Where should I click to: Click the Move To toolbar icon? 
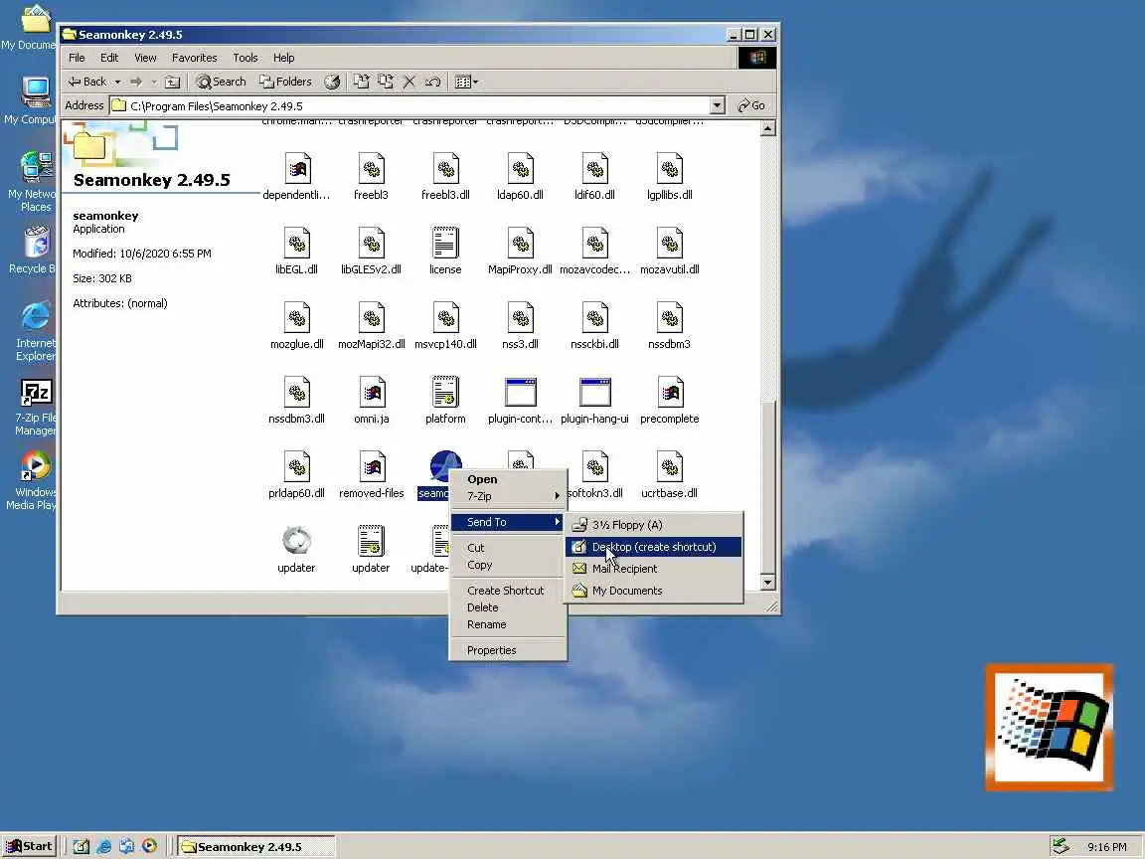[x=362, y=82]
